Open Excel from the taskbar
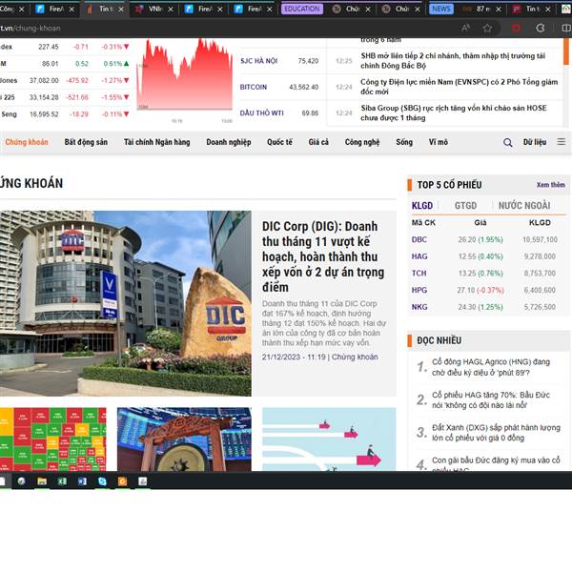This screenshot has height=572, width=572. point(62,481)
